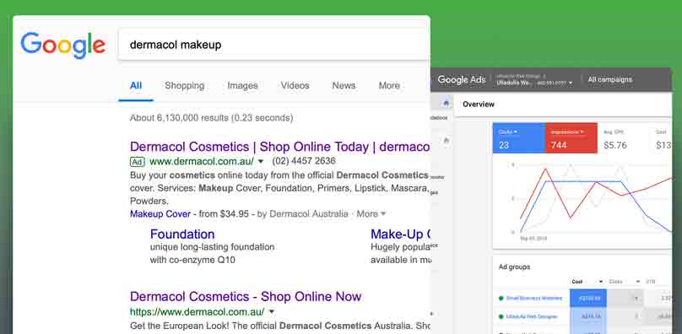
Task: Click the Cost metric tile in Overview
Action: pyautogui.click(x=661, y=138)
